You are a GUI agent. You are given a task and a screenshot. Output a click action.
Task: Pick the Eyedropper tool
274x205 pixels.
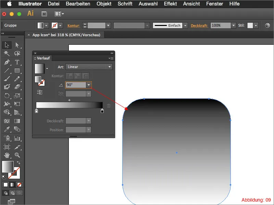click(x=7, y=129)
